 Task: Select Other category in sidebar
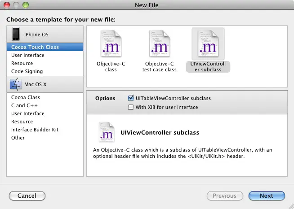click(45, 138)
